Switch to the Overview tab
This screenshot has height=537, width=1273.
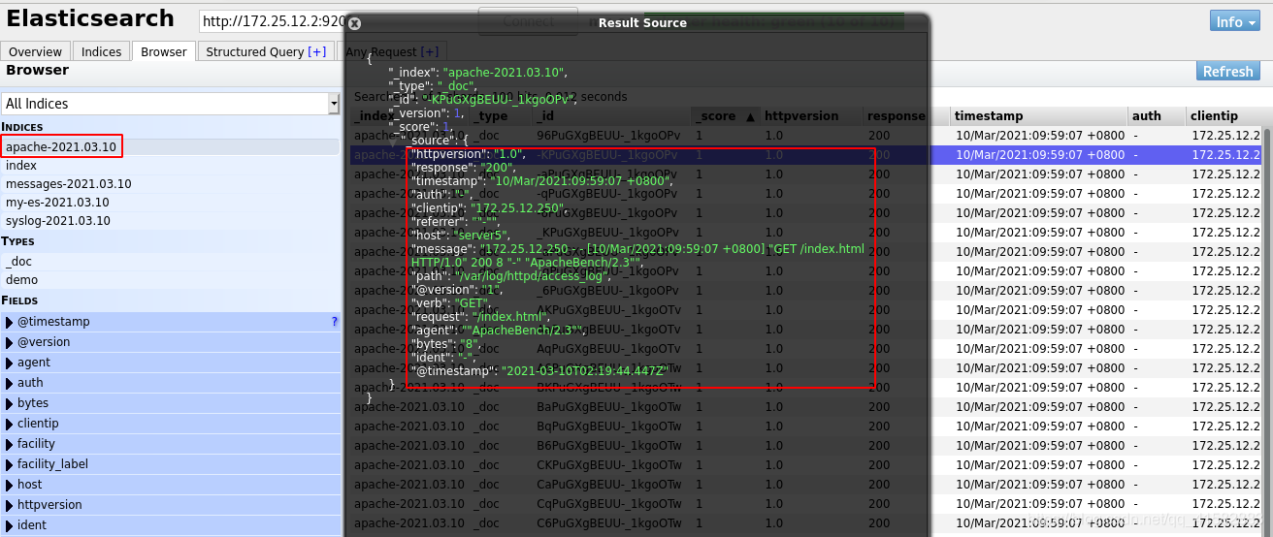36,51
